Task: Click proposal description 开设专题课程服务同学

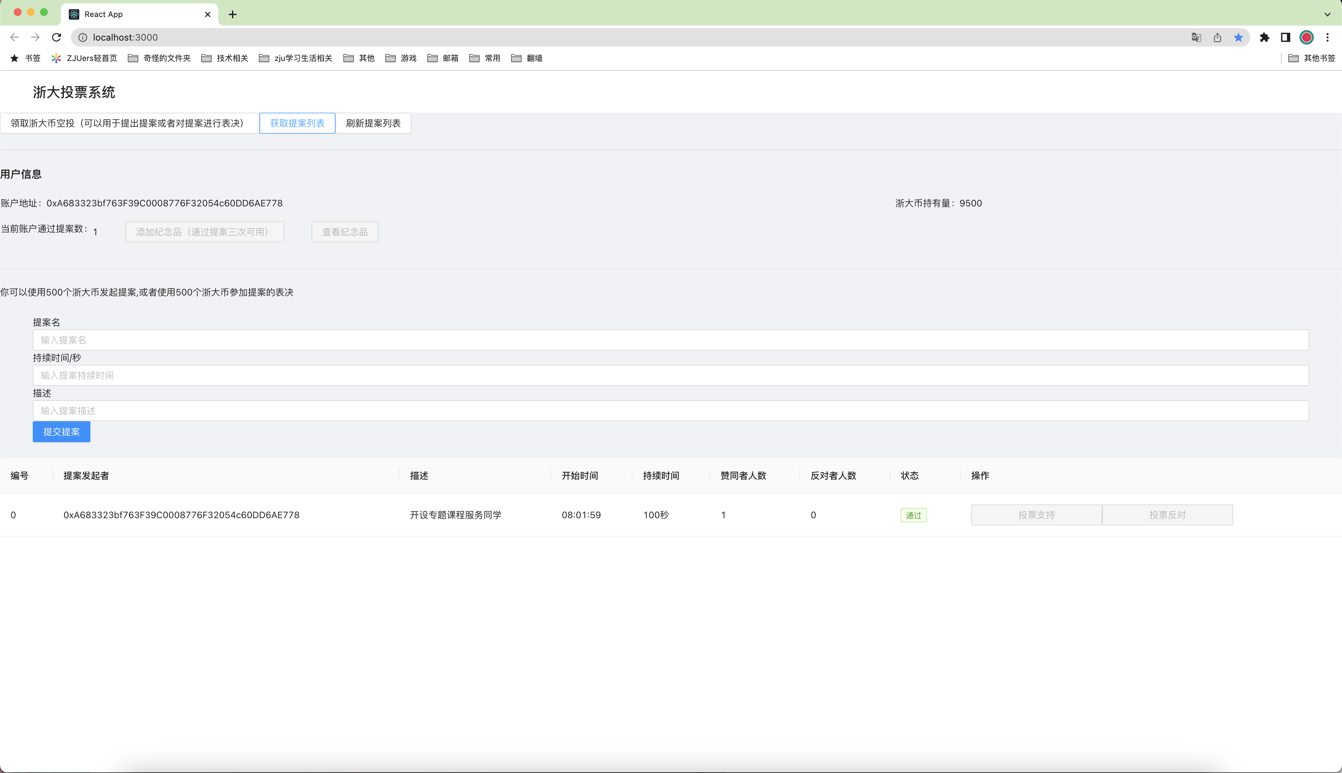Action: pos(456,515)
